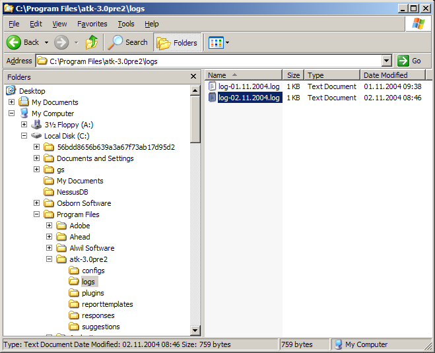Open the Forward history dropdown arrow
The height and width of the screenshot is (353, 435).
(77, 43)
